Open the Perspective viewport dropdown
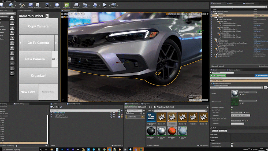268x151 pixels. 69,14
